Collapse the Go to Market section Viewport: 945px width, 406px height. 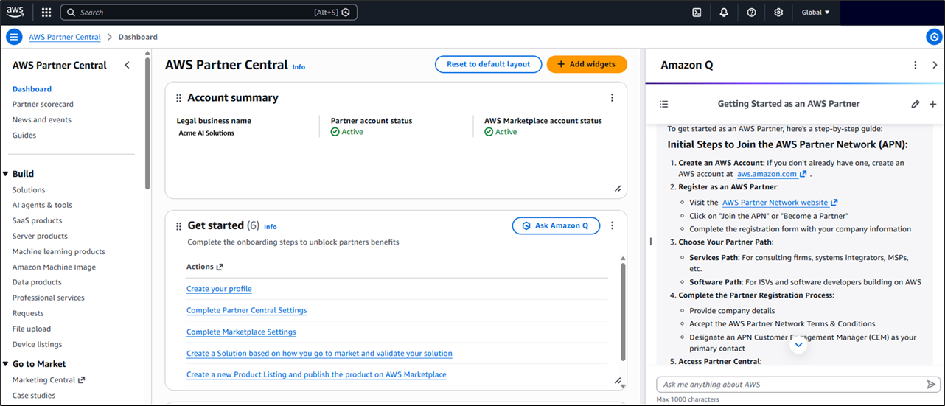click(x=6, y=364)
